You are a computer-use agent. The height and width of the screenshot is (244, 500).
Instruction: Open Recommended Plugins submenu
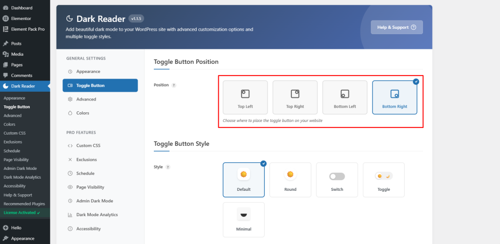25,204
